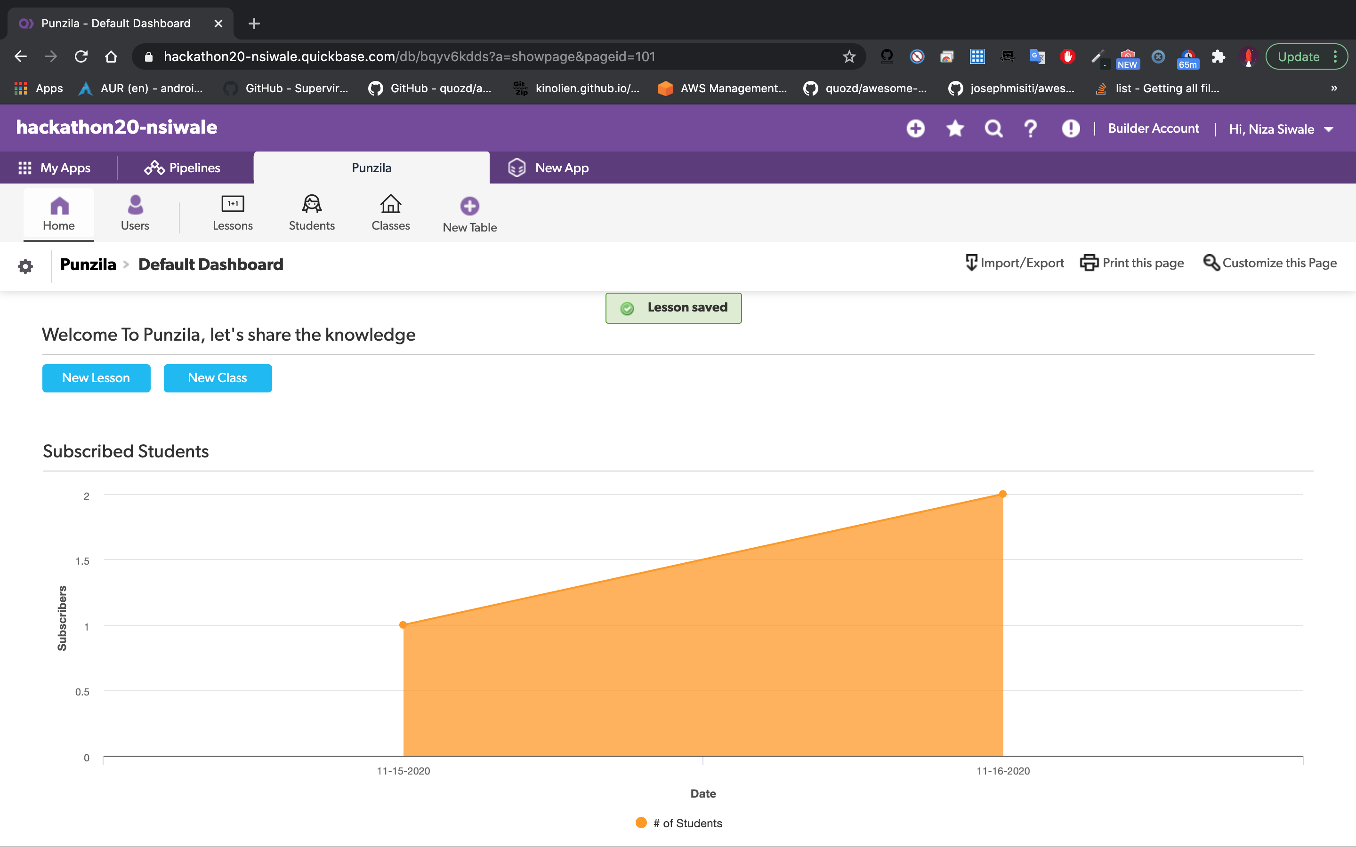Click the create-new plus icon in header
Viewport: 1356px width, 847px height.
click(x=916, y=129)
